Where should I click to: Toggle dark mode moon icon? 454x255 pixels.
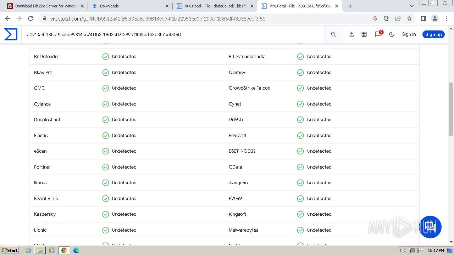[x=392, y=34]
